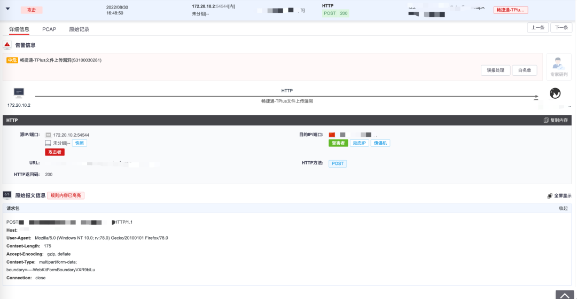Click the 200 status badge in header row
This screenshot has width=577, height=299.
pos(344,13)
